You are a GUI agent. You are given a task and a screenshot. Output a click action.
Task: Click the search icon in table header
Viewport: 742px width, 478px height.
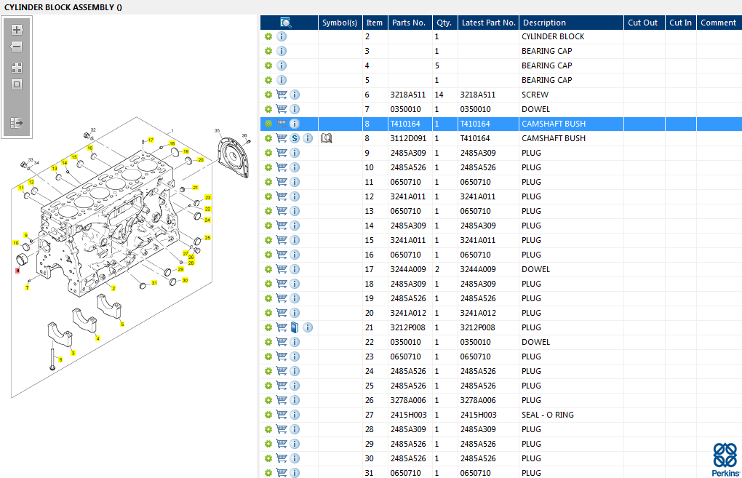coord(286,23)
